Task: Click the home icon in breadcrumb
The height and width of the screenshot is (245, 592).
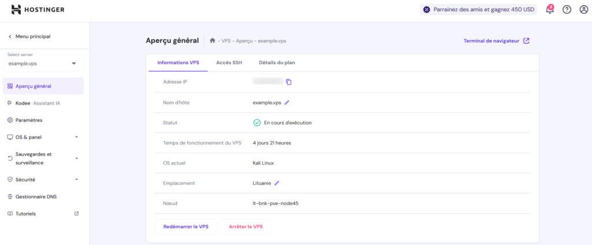Action: (213, 41)
